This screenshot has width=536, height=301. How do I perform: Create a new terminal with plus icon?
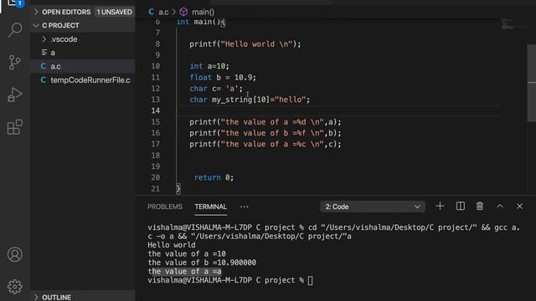[440, 207]
